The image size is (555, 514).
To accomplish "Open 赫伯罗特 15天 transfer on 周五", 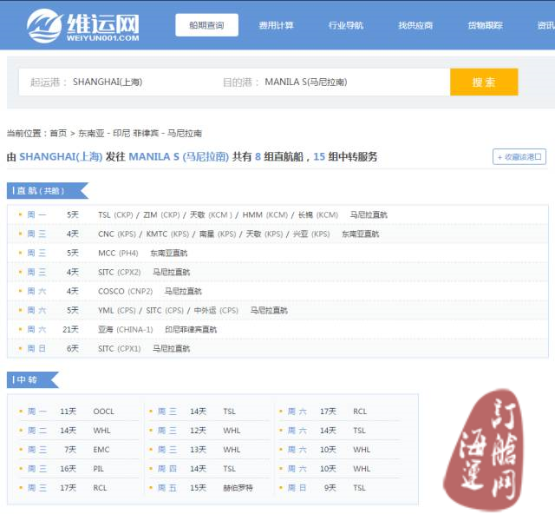I will [209, 488].
